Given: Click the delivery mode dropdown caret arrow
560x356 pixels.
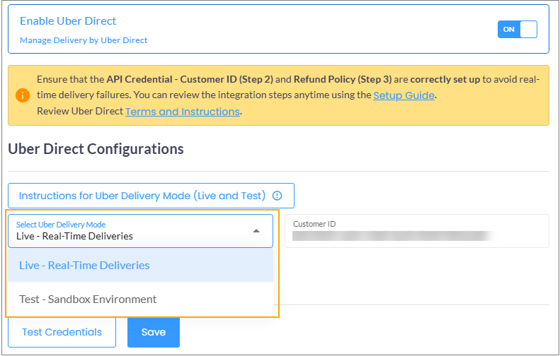Looking at the screenshot, I should tap(256, 231).
